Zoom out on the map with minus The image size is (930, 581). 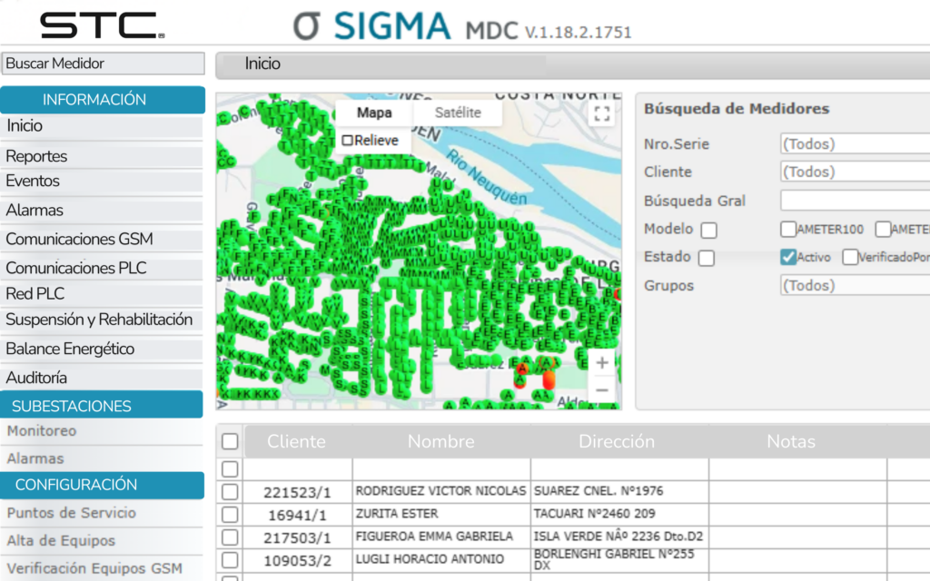click(601, 390)
